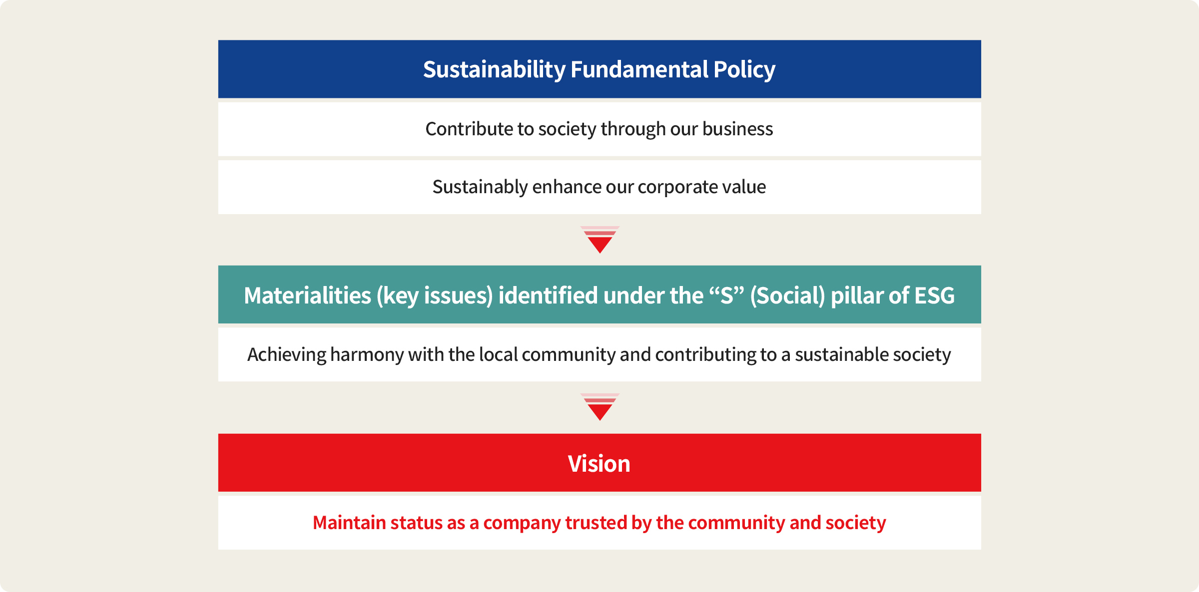This screenshot has width=1199, height=592.
Task: Click the "Contribute to society through our business" box
Action: [599, 129]
